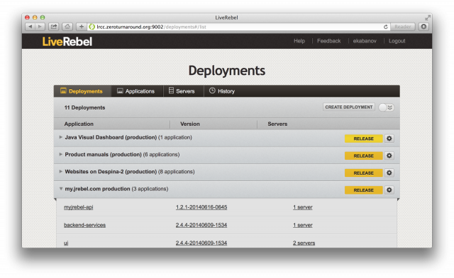Click the CREATE DEPLOYMENT button

click(348, 107)
